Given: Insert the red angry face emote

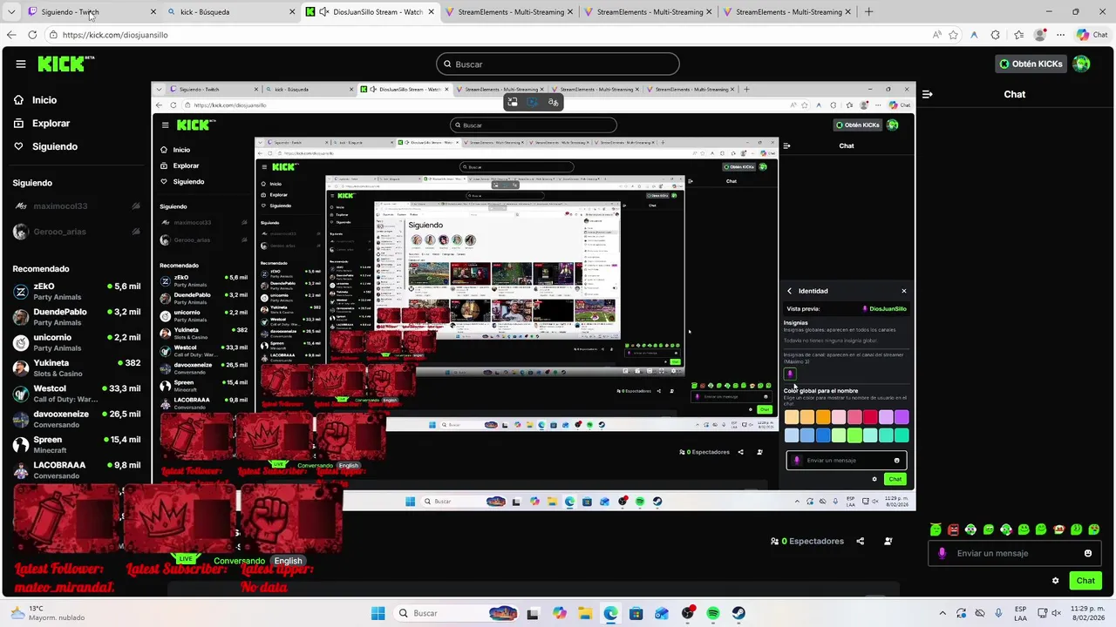Looking at the screenshot, I should 953,529.
